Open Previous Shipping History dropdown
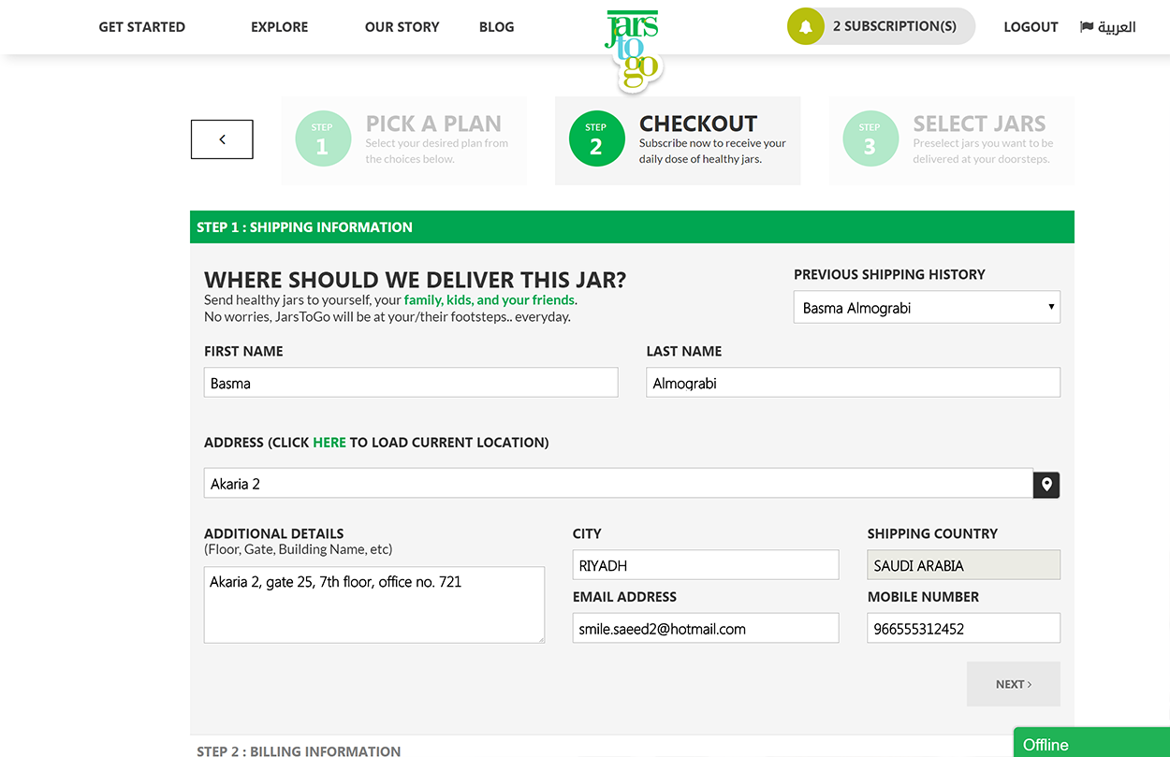The image size is (1170, 757). click(x=927, y=308)
